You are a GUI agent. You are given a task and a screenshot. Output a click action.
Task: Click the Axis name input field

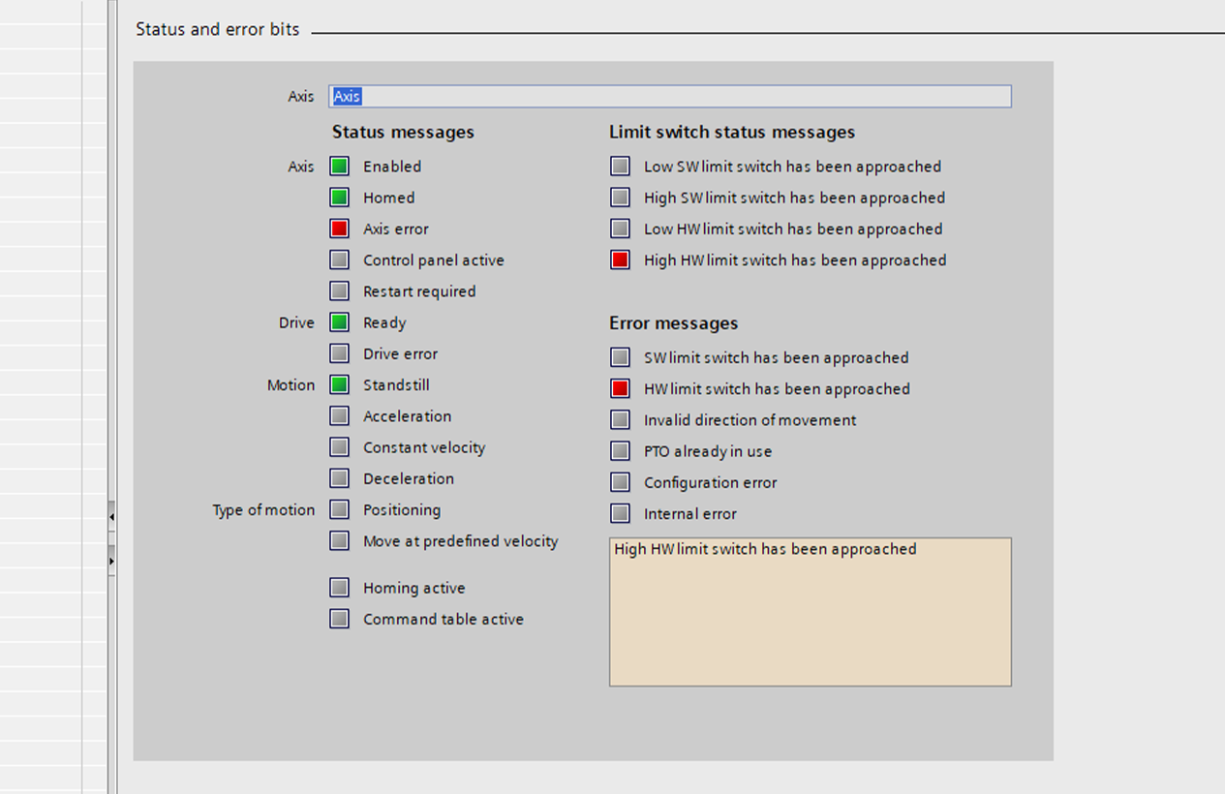pyautogui.click(x=670, y=96)
